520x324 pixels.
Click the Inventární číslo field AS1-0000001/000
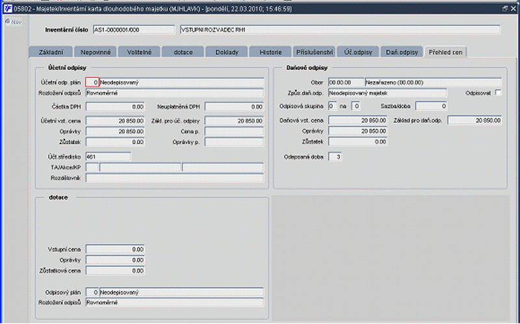point(134,30)
